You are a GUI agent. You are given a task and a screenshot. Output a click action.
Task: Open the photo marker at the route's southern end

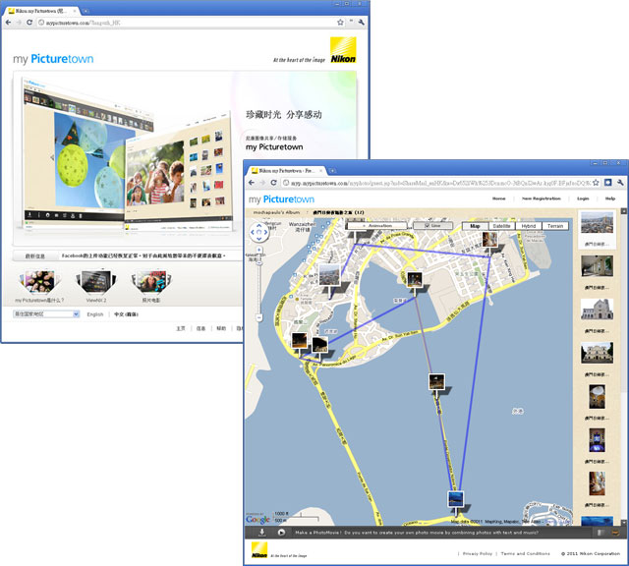point(456,499)
